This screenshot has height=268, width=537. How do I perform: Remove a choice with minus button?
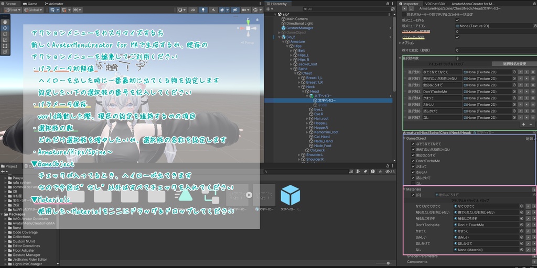(531, 125)
